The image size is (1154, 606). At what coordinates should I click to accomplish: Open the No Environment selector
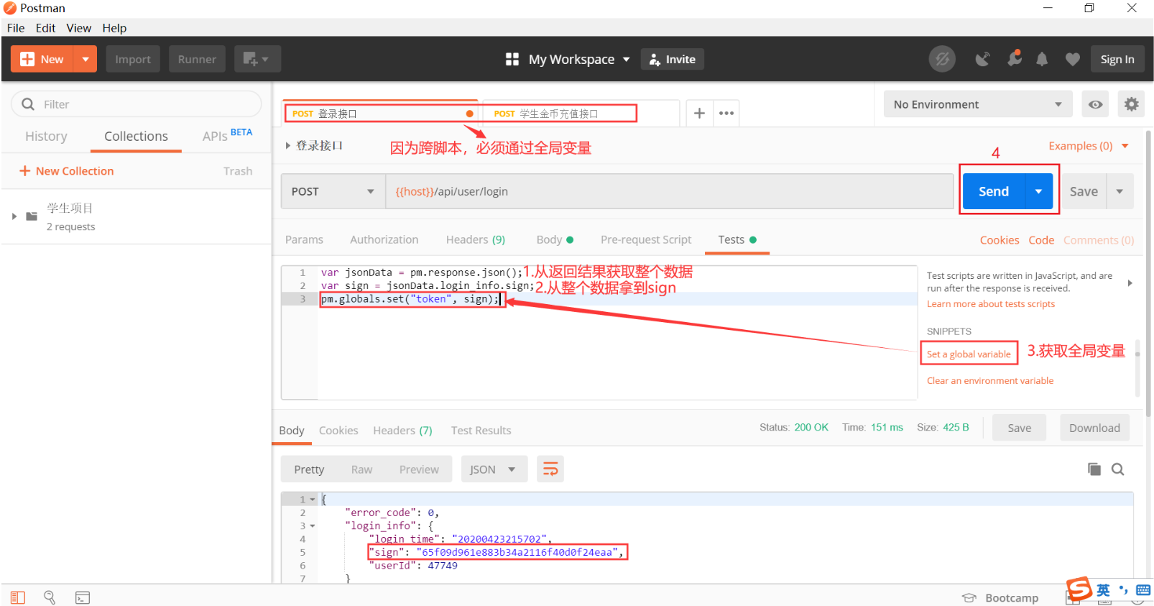coord(978,104)
